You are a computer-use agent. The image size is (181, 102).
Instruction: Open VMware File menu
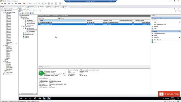coord(2,3)
